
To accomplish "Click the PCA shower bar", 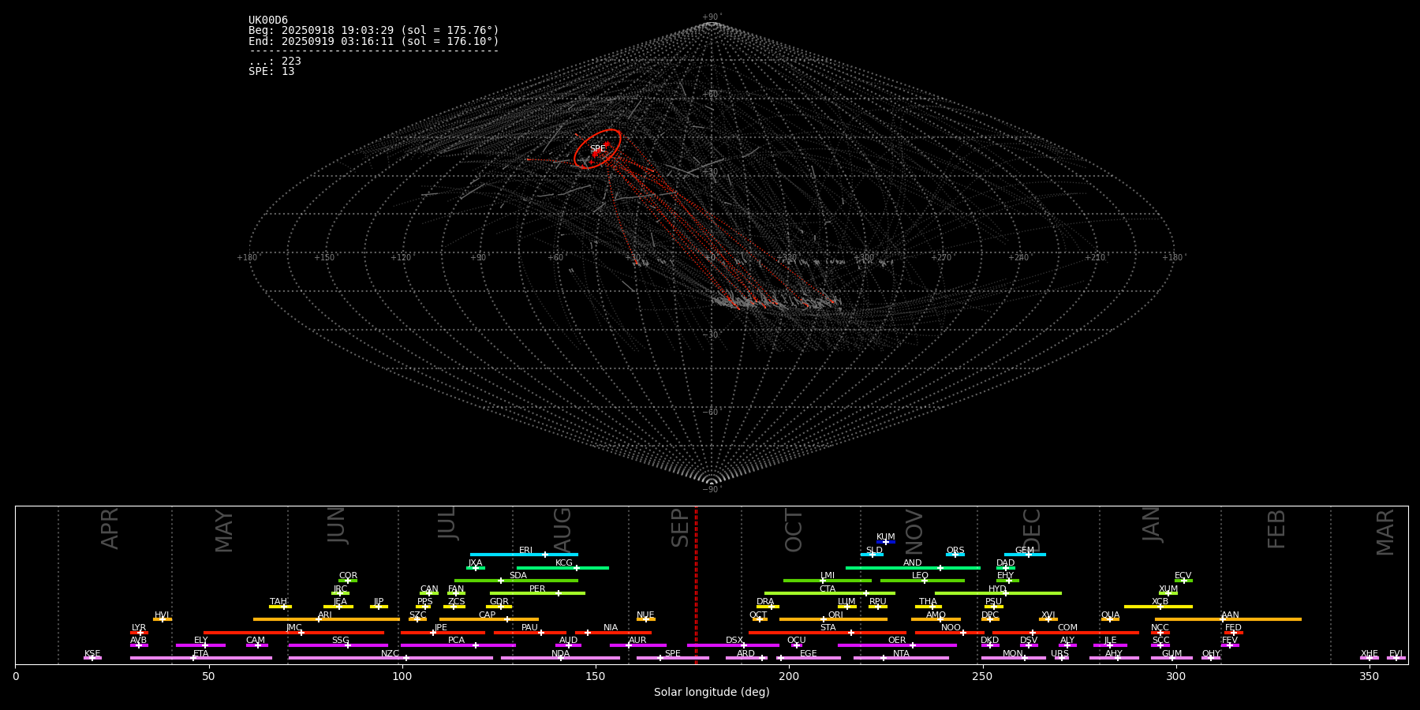I will [x=458, y=645].
